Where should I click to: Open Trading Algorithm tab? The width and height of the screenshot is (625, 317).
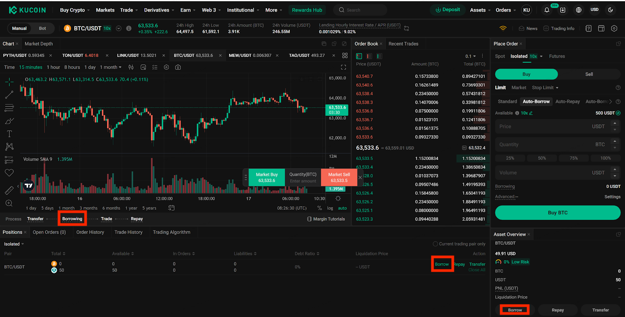coord(171,232)
